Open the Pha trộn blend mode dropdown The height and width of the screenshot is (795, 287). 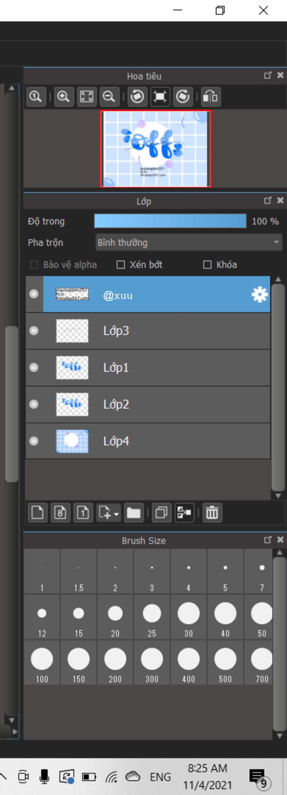[x=188, y=243]
